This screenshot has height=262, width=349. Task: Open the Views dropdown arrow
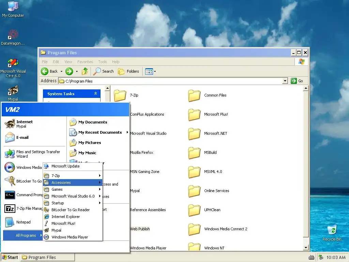click(155, 72)
